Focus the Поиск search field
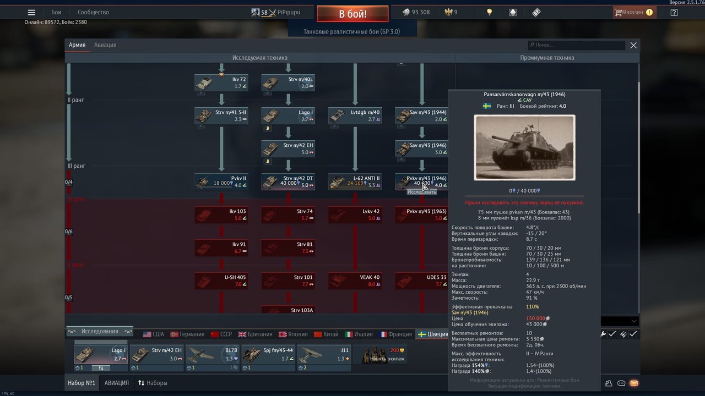Viewport: 705px width, 396px height. (576, 45)
